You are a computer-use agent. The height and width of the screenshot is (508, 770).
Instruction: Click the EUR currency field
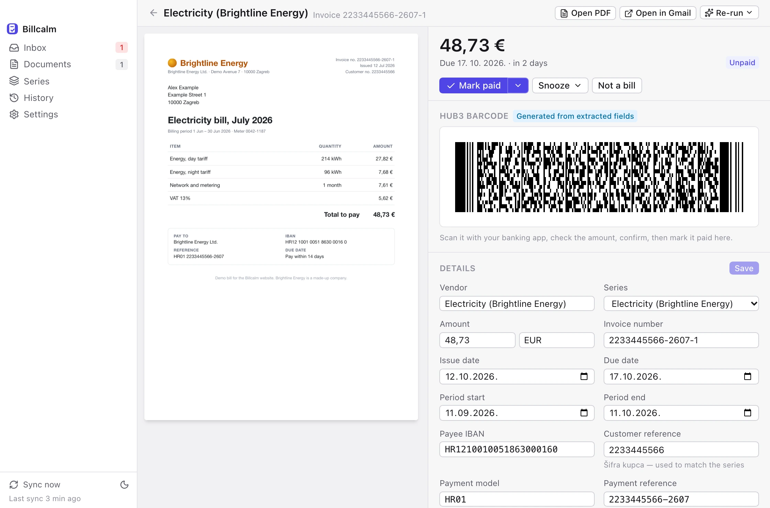pos(557,340)
